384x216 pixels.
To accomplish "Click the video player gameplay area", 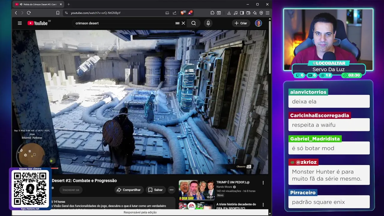I will (x=140, y=102).
